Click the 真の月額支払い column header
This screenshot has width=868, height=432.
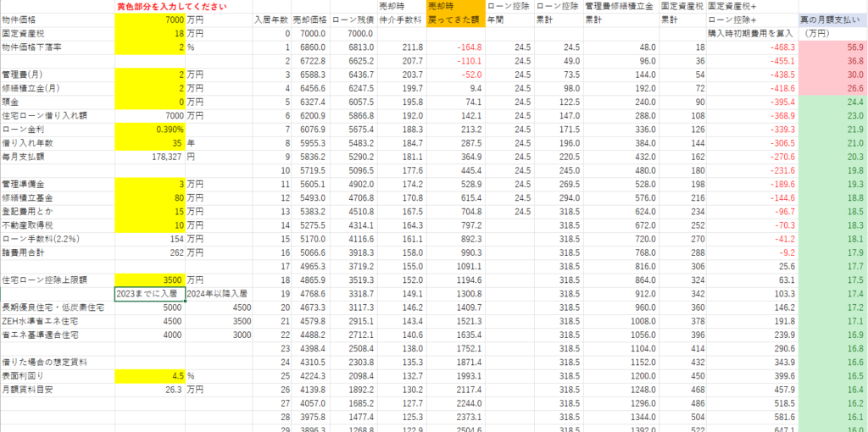coord(832,19)
